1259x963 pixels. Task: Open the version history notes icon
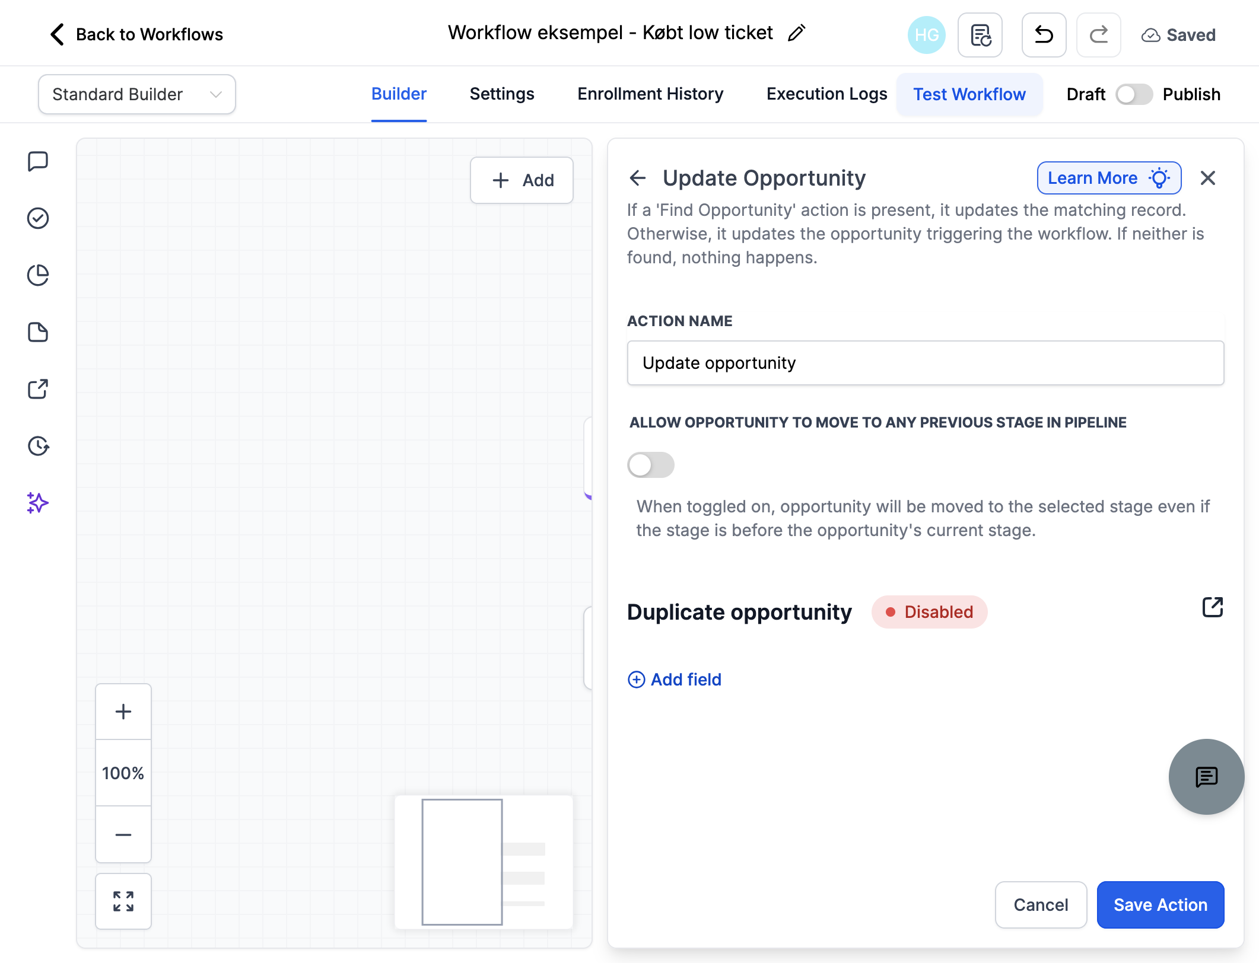(980, 35)
